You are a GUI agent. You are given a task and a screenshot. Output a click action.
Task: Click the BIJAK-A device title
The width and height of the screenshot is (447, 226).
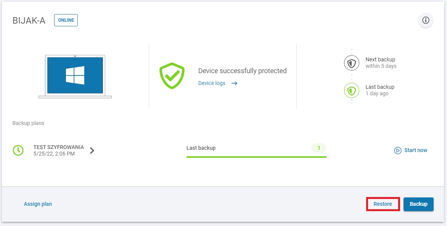click(29, 21)
